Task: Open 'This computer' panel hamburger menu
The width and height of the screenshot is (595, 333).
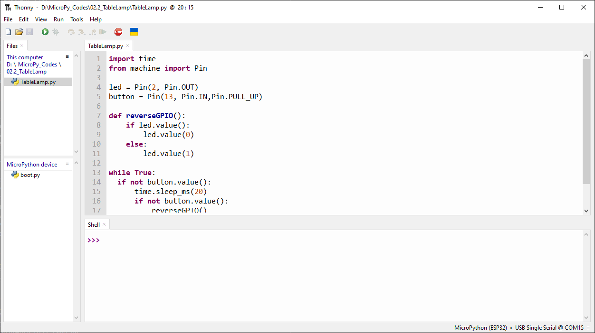Action: click(67, 57)
